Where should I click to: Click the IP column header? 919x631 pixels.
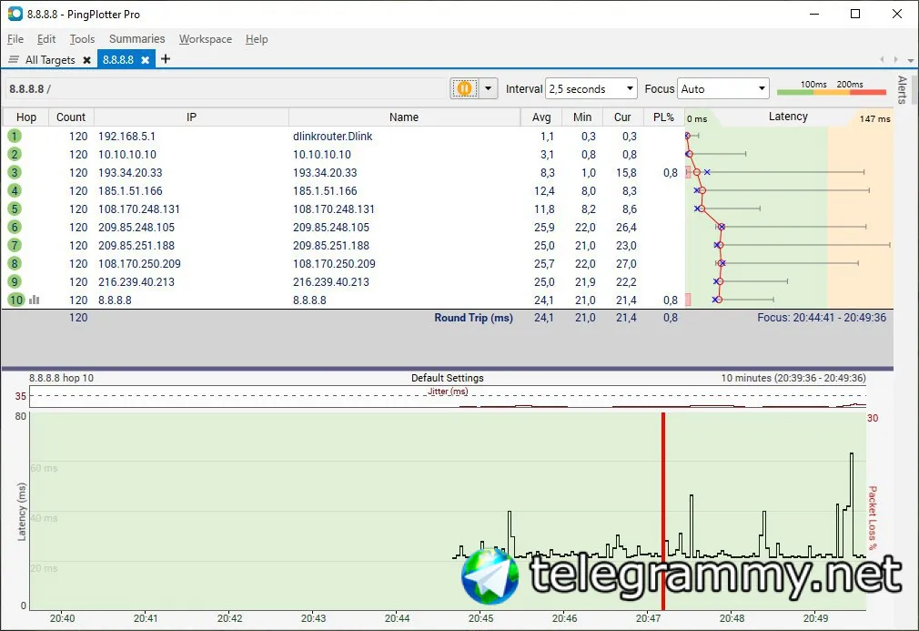191,117
